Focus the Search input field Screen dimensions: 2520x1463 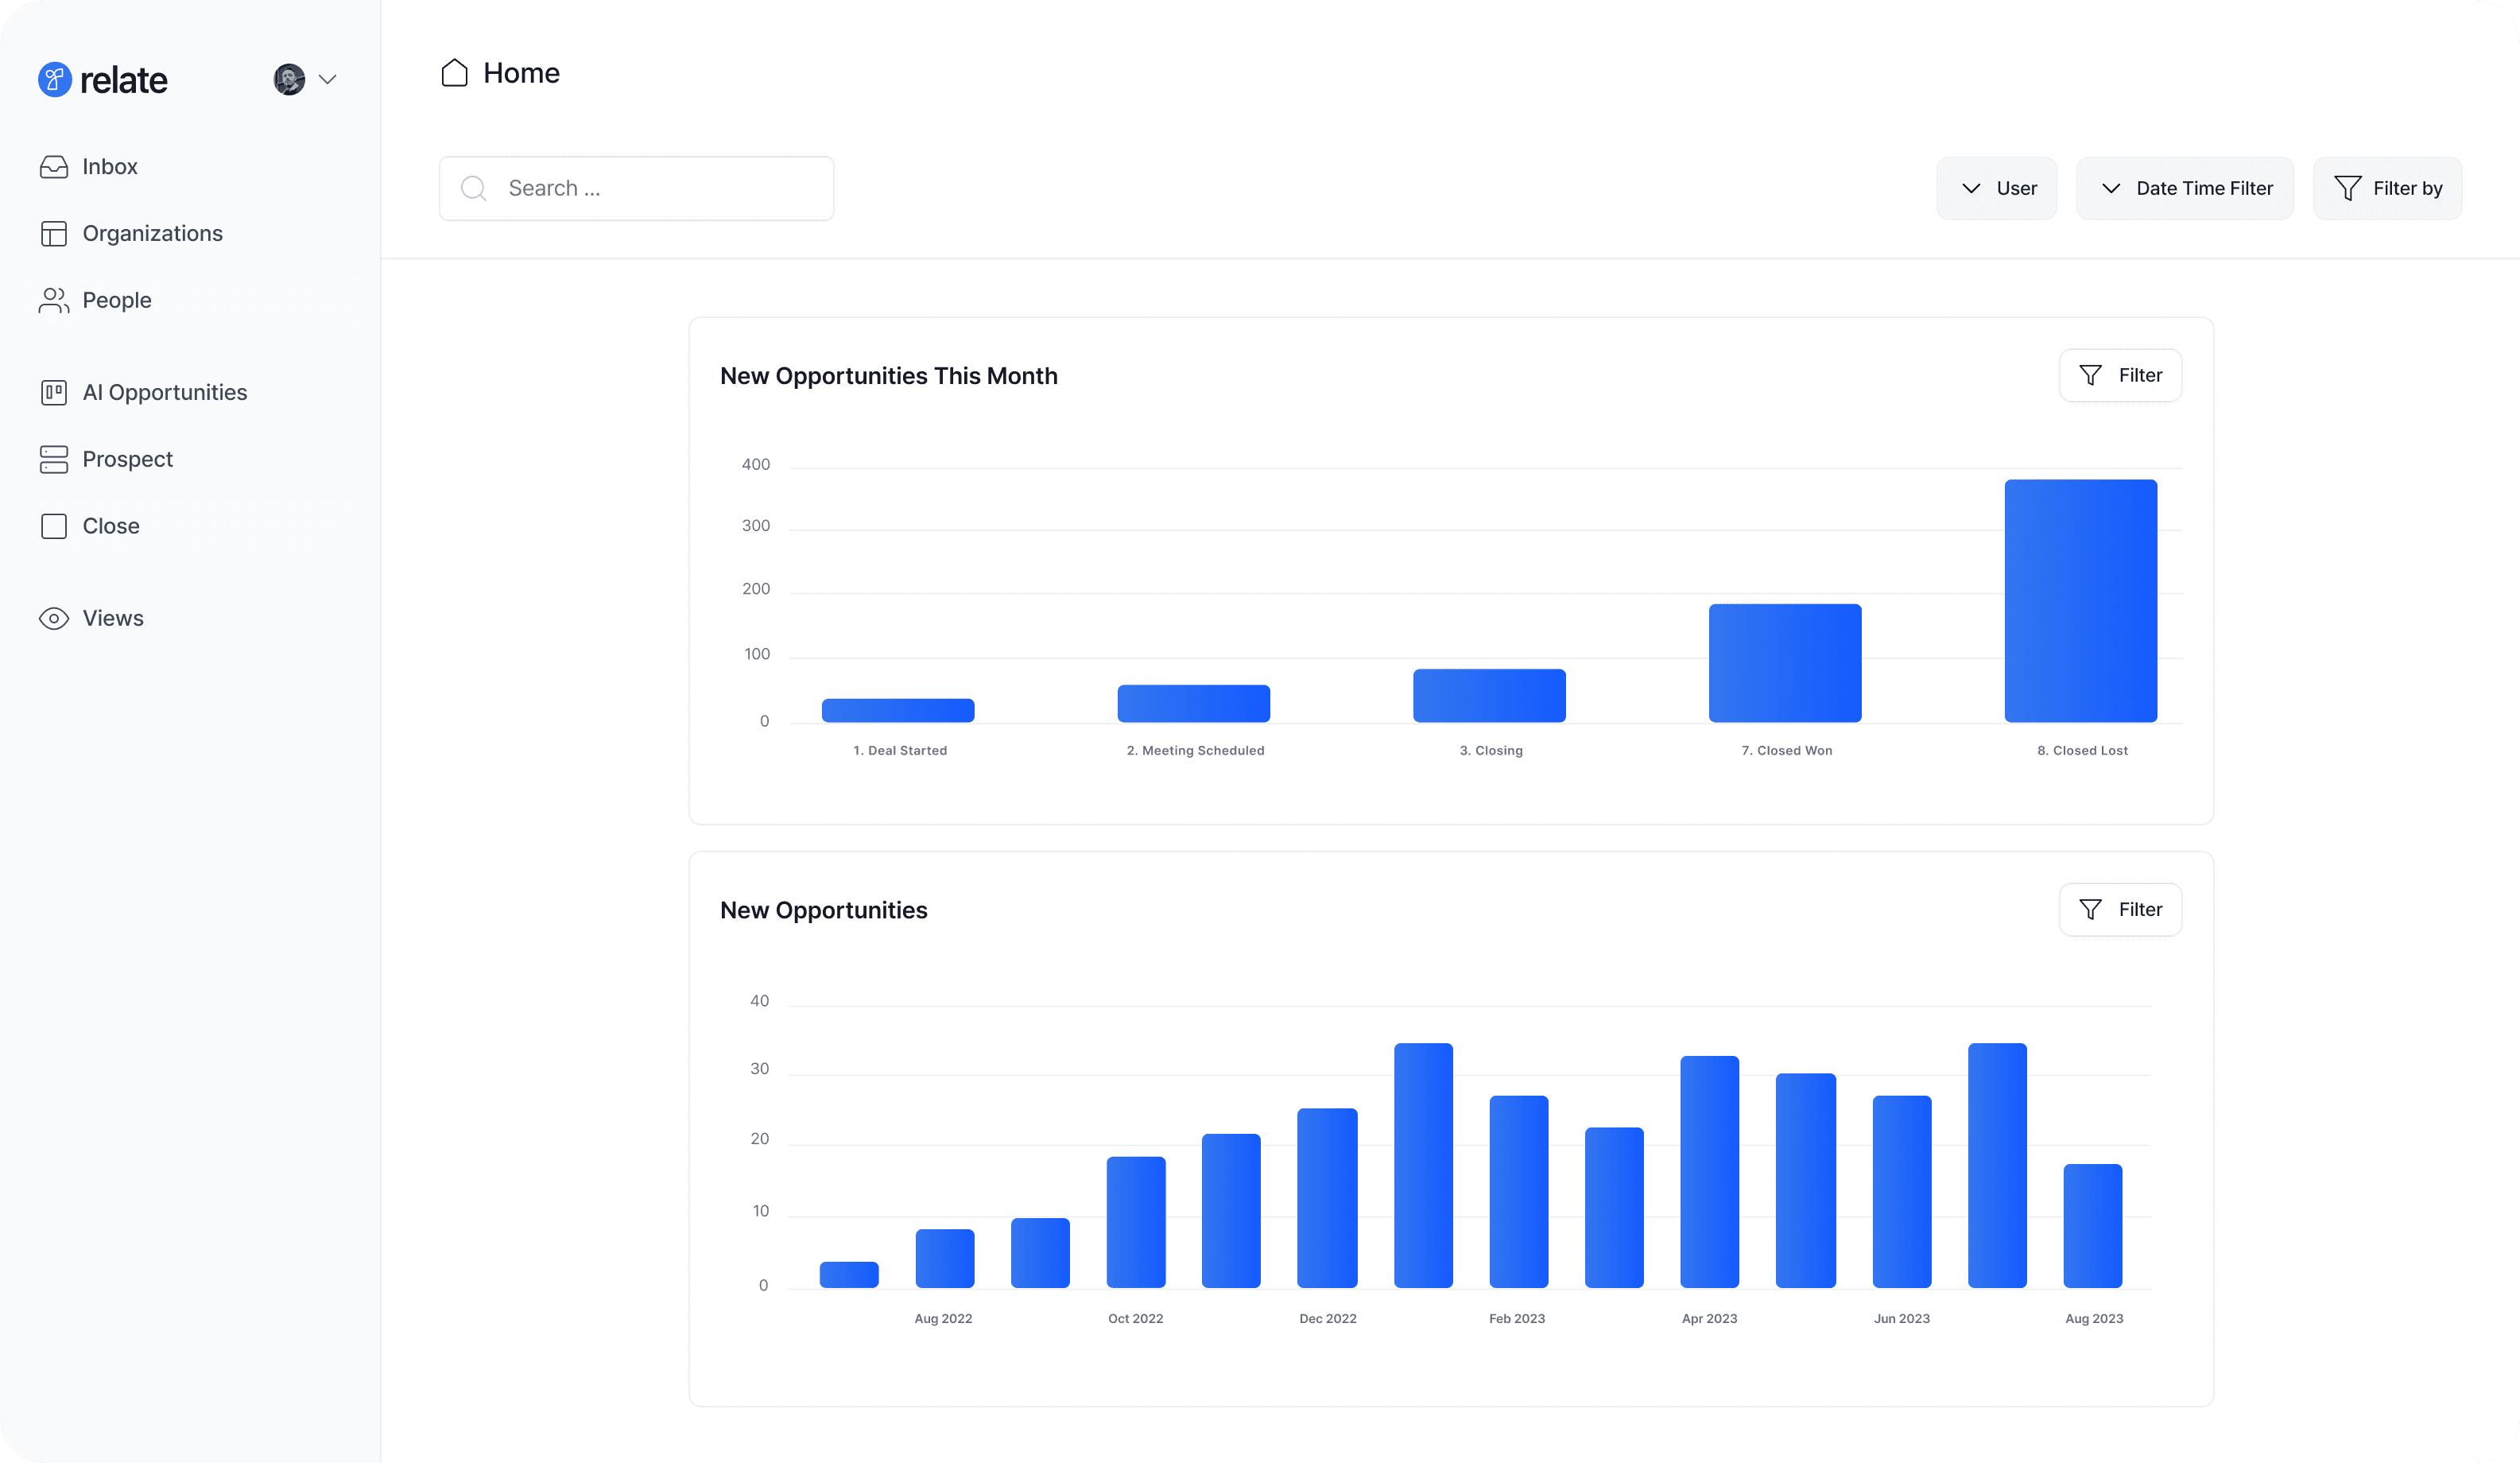660,188
